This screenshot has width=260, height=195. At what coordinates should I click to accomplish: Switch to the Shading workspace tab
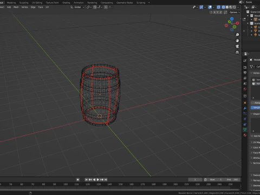tap(66, 3)
